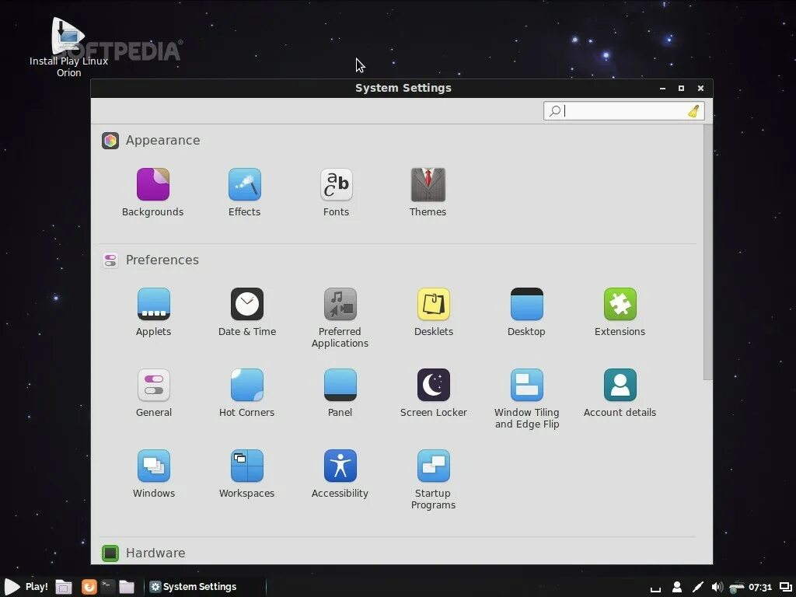
Task: Clear search with the broom icon
Action: pyautogui.click(x=694, y=110)
